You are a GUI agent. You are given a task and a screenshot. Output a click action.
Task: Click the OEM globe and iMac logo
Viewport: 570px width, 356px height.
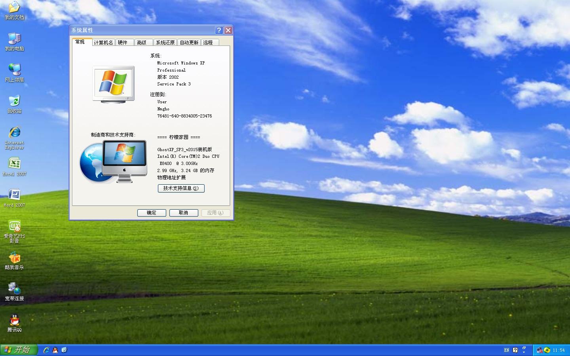coord(113,162)
